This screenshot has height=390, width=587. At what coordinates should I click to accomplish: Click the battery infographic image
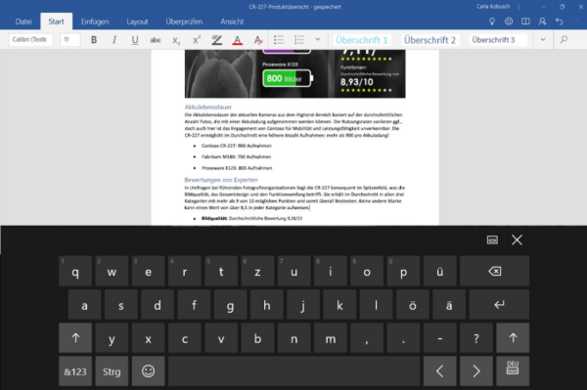click(295, 73)
